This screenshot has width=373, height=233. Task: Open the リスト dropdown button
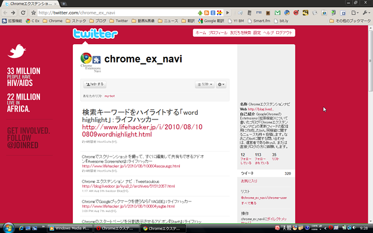click(x=205, y=84)
